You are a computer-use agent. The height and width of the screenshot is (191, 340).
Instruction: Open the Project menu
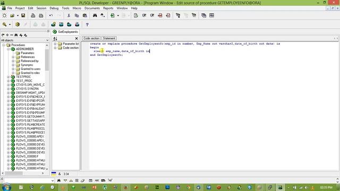(x=20, y=8)
